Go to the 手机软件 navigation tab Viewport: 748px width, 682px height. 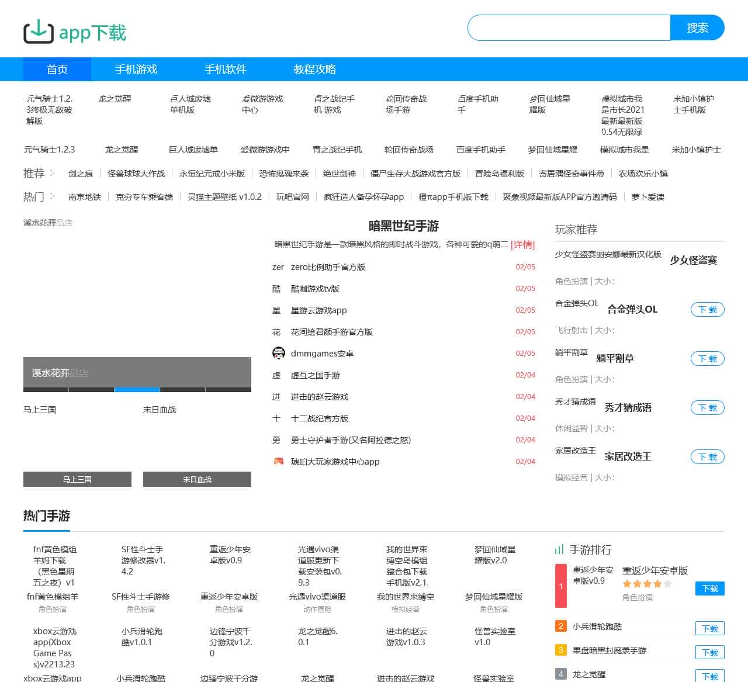pos(225,69)
